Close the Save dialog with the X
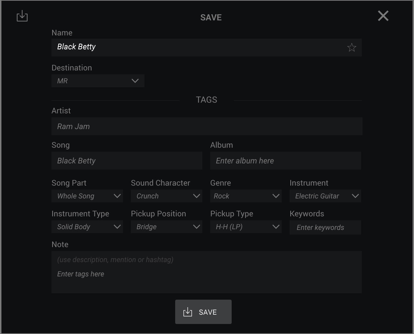414x334 pixels. point(383,16)
